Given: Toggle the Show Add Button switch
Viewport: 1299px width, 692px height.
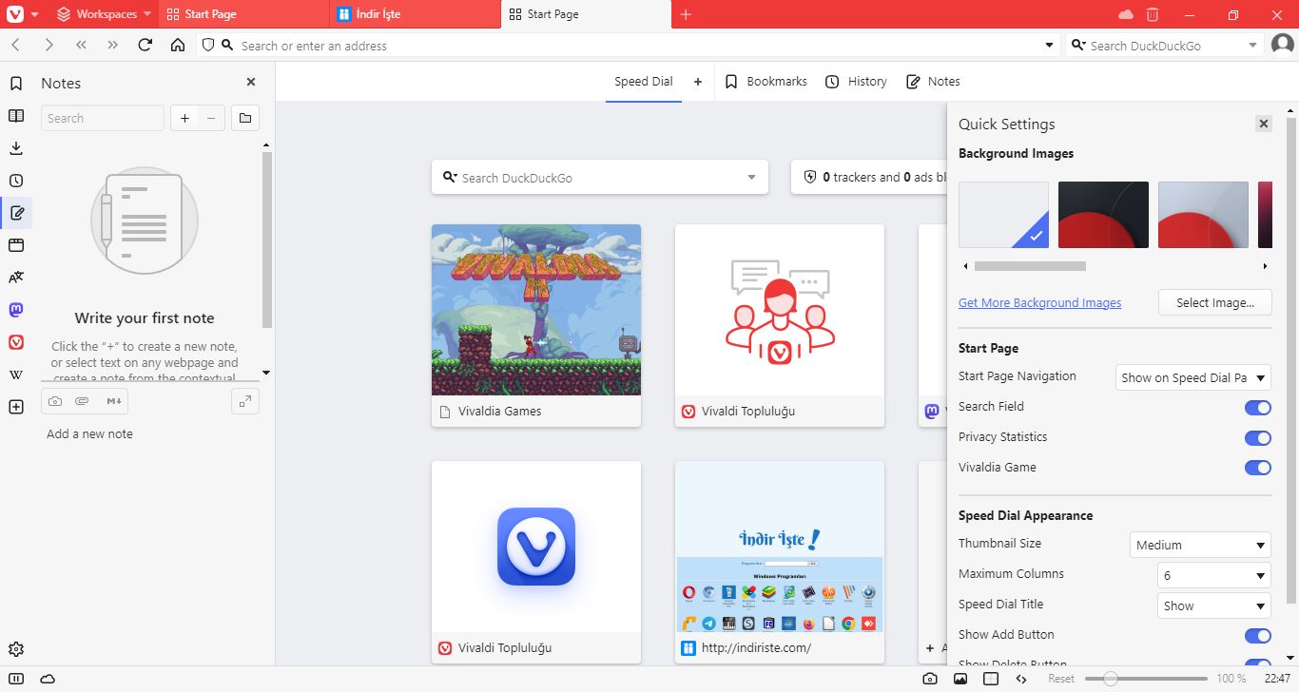Looking at the screenshot, I should [x=1258, y=636].
